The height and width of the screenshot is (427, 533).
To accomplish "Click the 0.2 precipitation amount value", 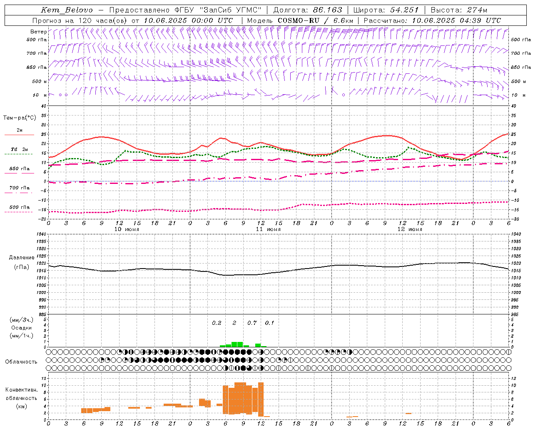I will [217, 323].
